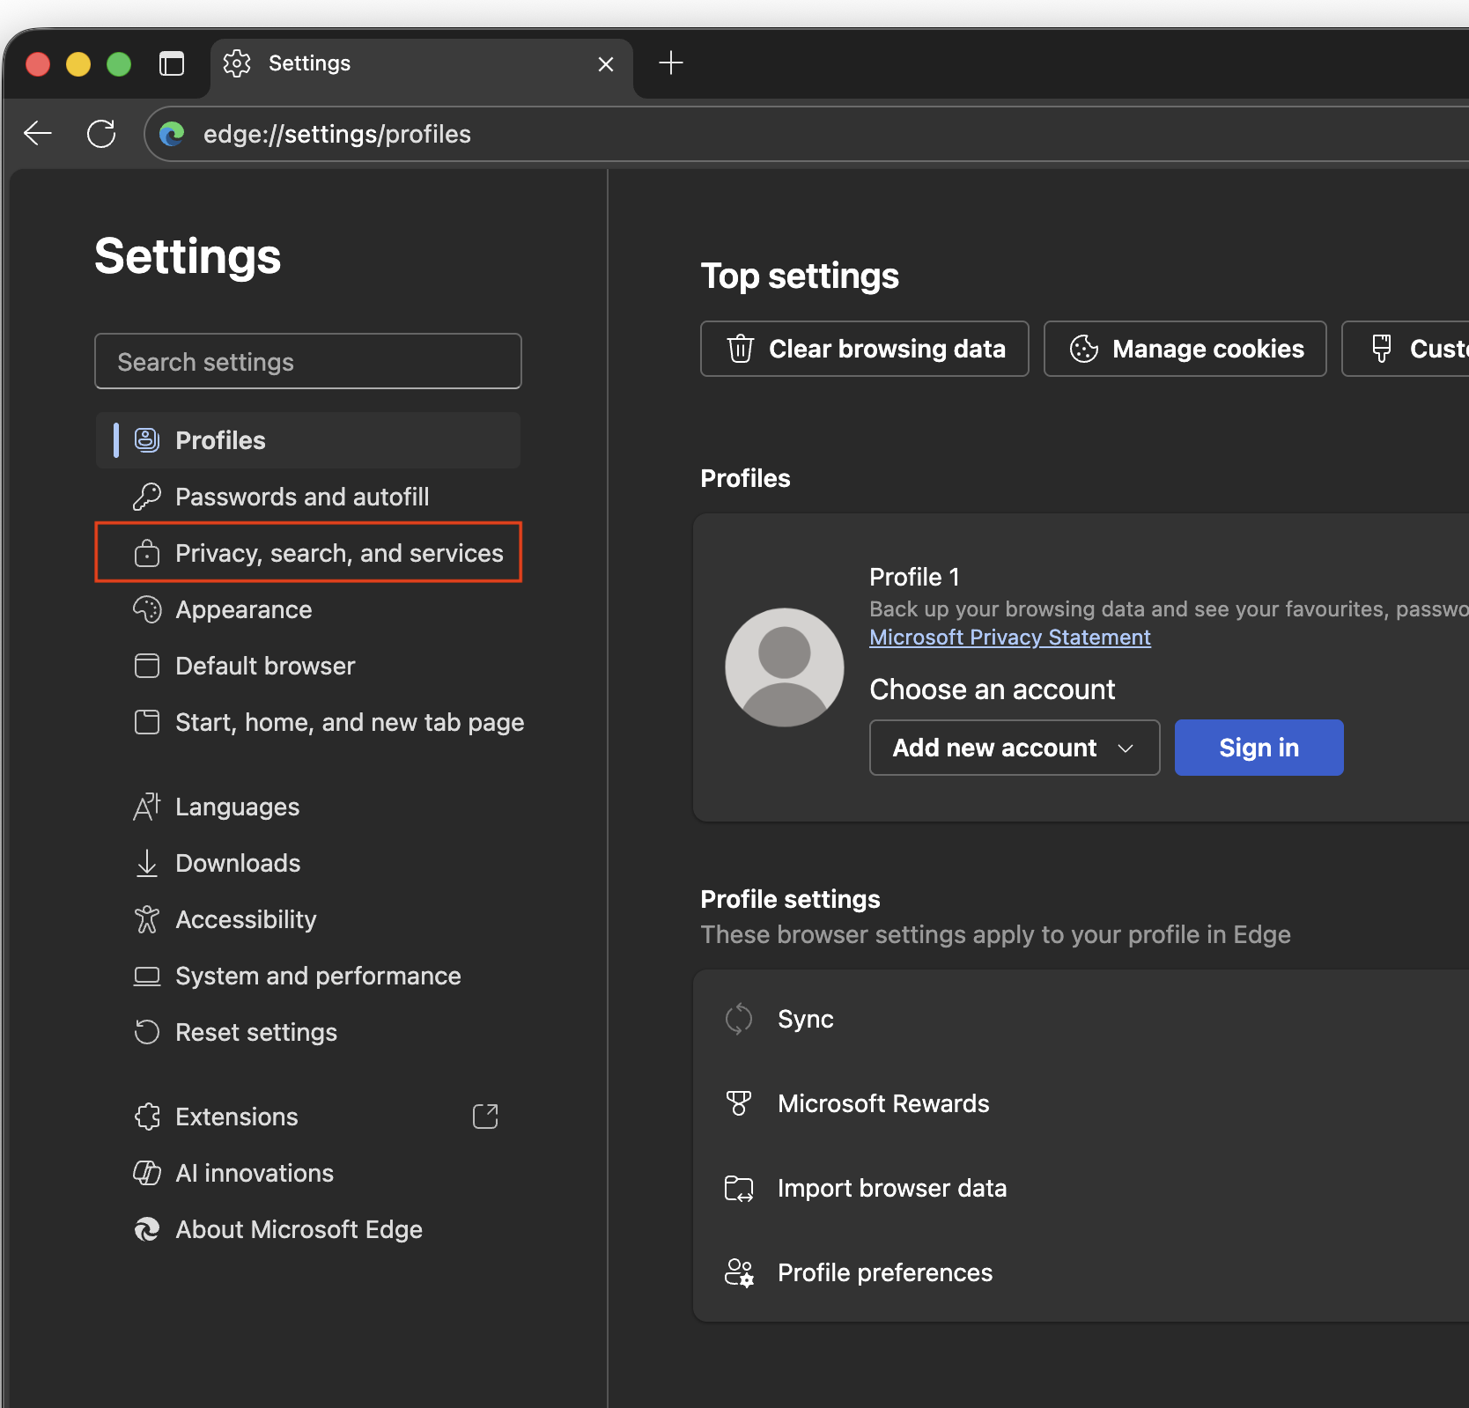
Task: Go back with the back arrow
Action: [x=38, y=134]
